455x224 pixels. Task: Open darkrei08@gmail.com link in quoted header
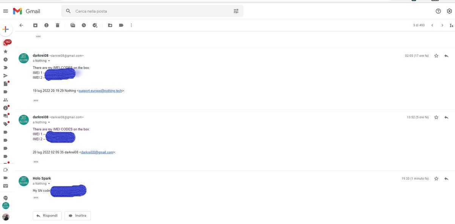[97, 152]
